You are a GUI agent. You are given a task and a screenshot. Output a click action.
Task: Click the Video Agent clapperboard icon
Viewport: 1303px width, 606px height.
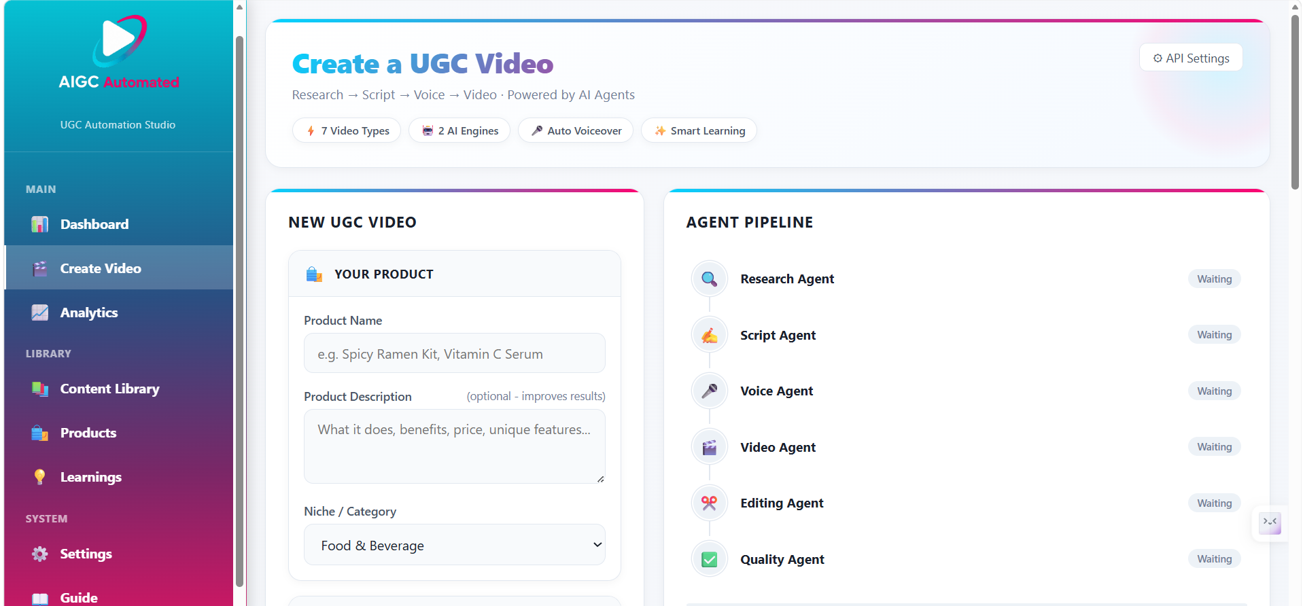tap(709, 447)
